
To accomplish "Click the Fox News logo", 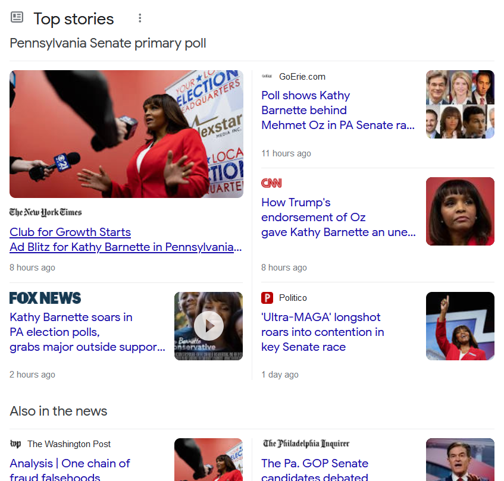I will (x=45, y=298).
